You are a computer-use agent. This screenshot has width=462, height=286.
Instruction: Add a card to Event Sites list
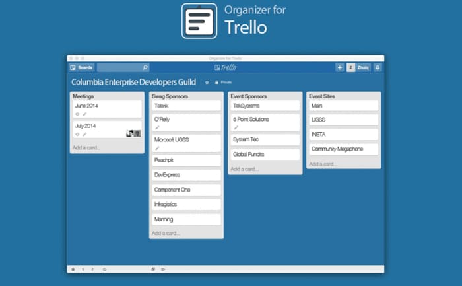point(323,164)
